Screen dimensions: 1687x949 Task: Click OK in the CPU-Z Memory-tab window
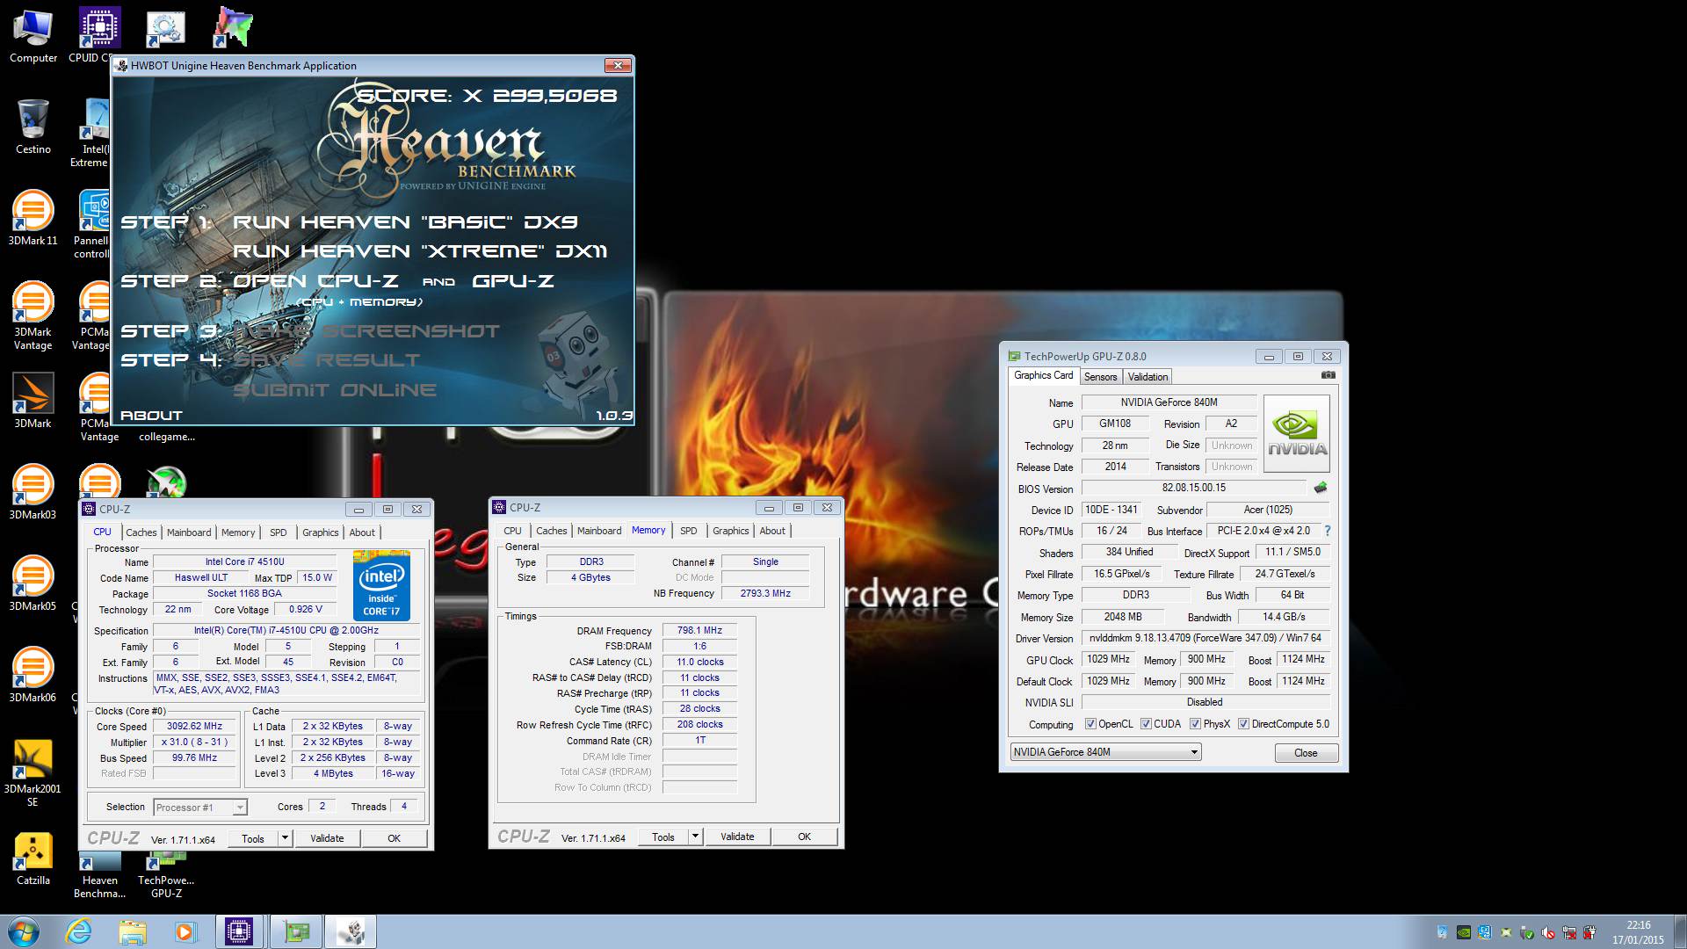pos(804,837)
